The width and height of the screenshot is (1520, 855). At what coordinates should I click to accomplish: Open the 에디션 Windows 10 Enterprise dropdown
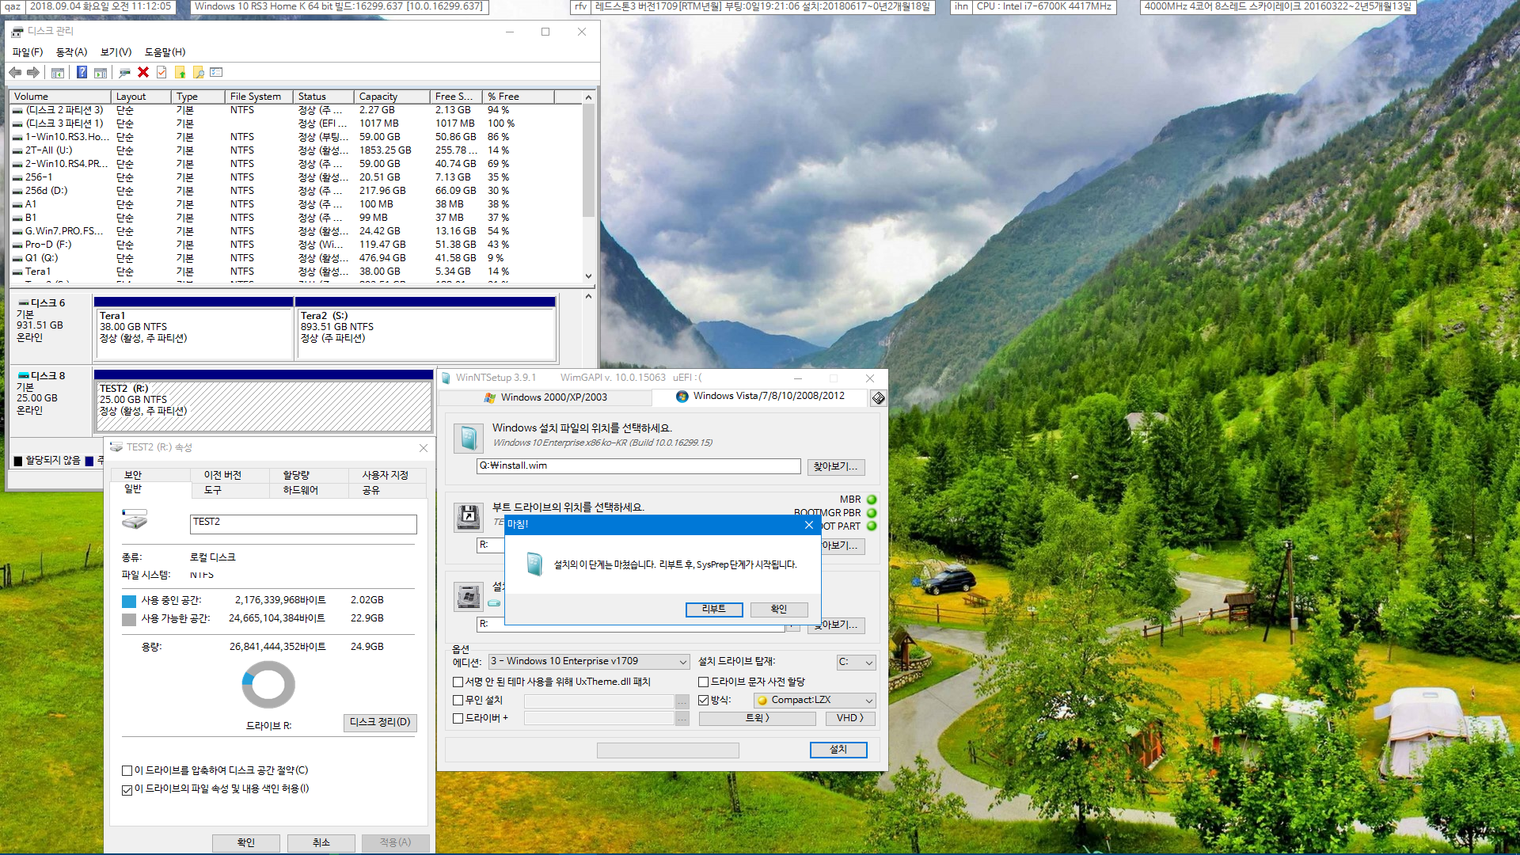589,661
